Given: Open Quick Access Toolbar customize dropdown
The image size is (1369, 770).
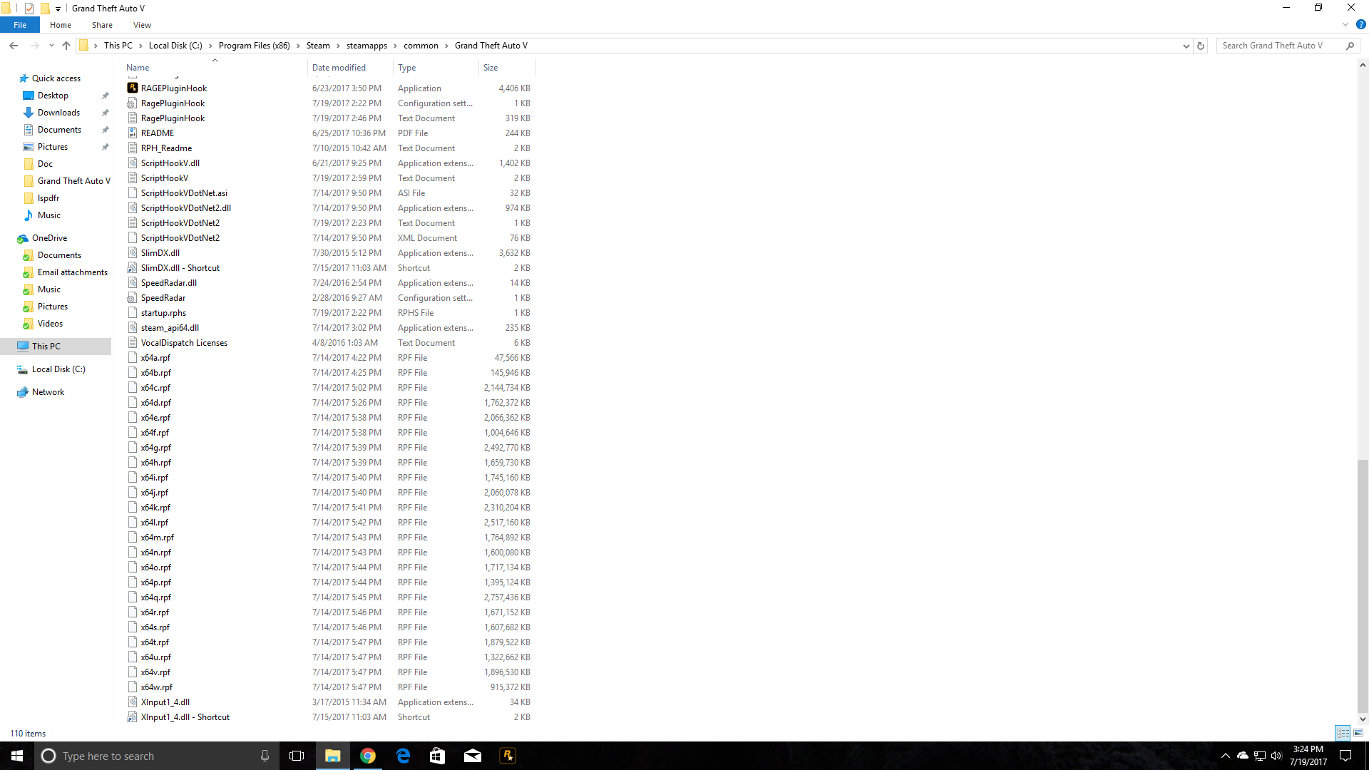Looking at the screenshot, I should point(58,9).
